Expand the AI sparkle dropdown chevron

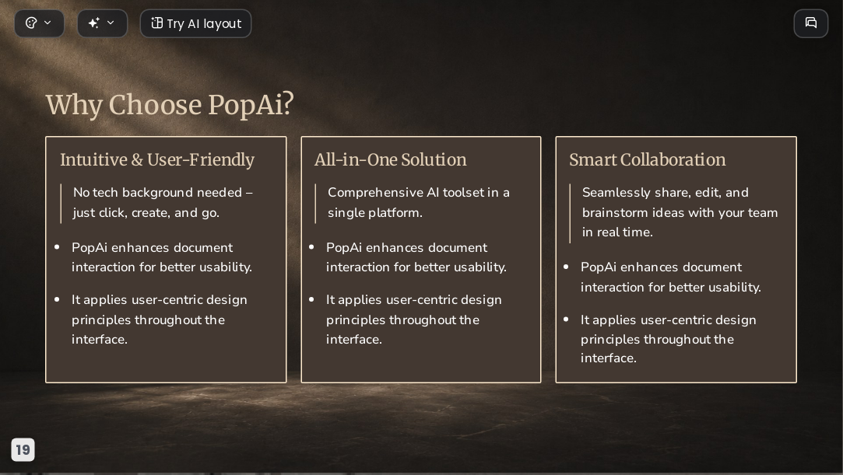tap(111, 23)
